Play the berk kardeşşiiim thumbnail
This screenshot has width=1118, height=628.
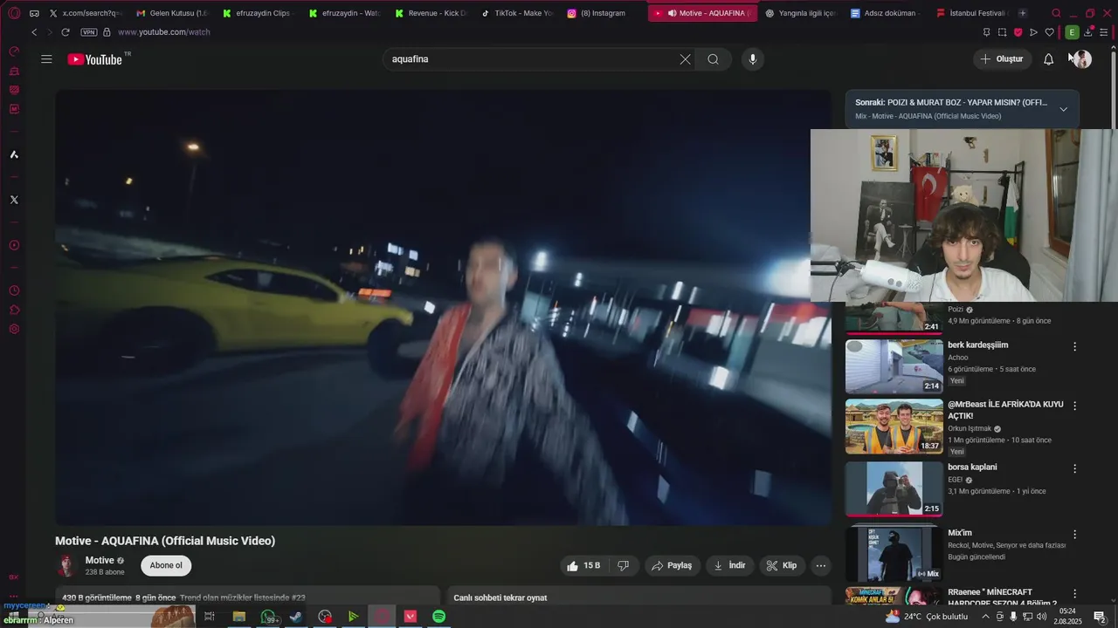pyautogui.click(x=894, y=365)
